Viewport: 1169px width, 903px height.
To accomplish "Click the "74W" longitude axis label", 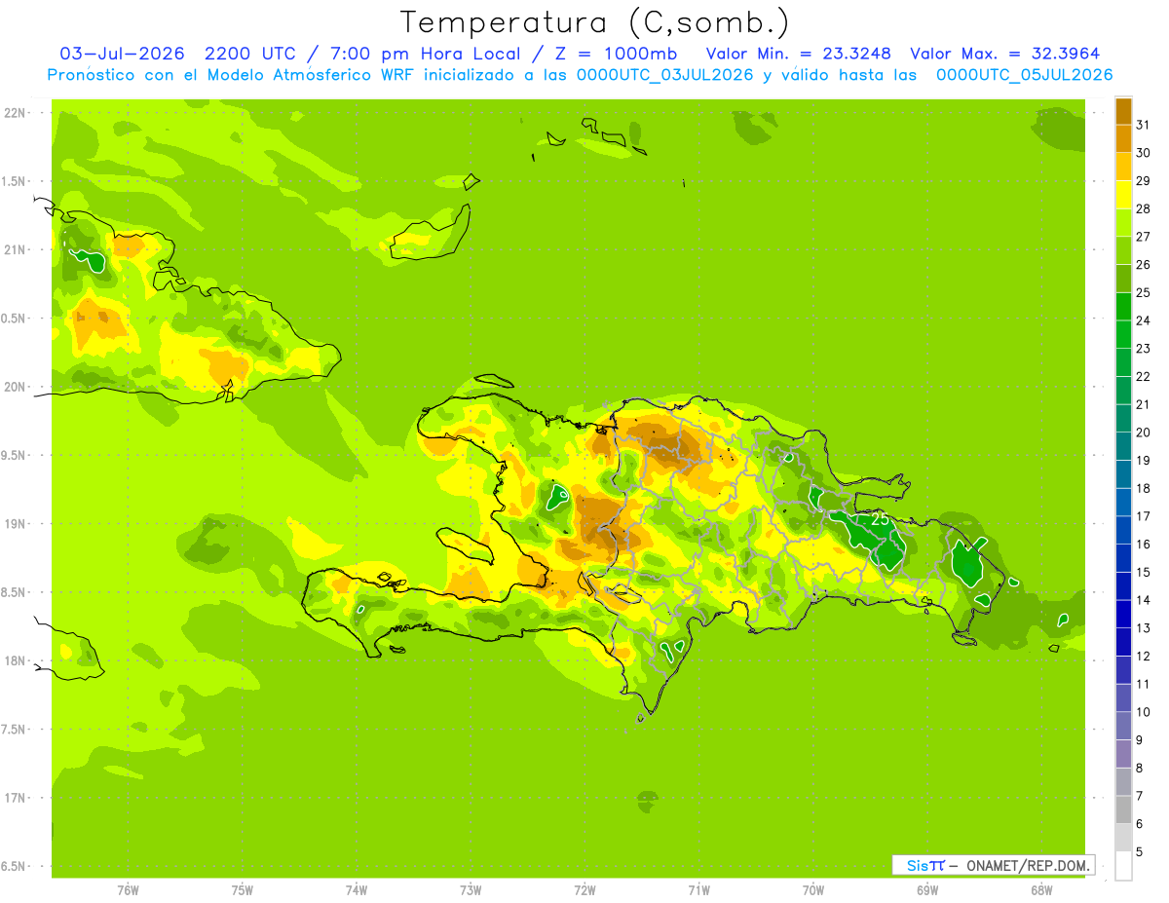I will point(357,890).
